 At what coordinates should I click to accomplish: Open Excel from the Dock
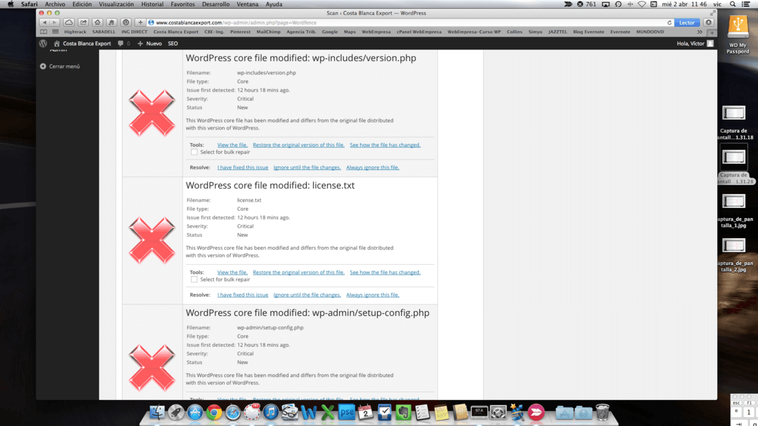coord(328,412)
